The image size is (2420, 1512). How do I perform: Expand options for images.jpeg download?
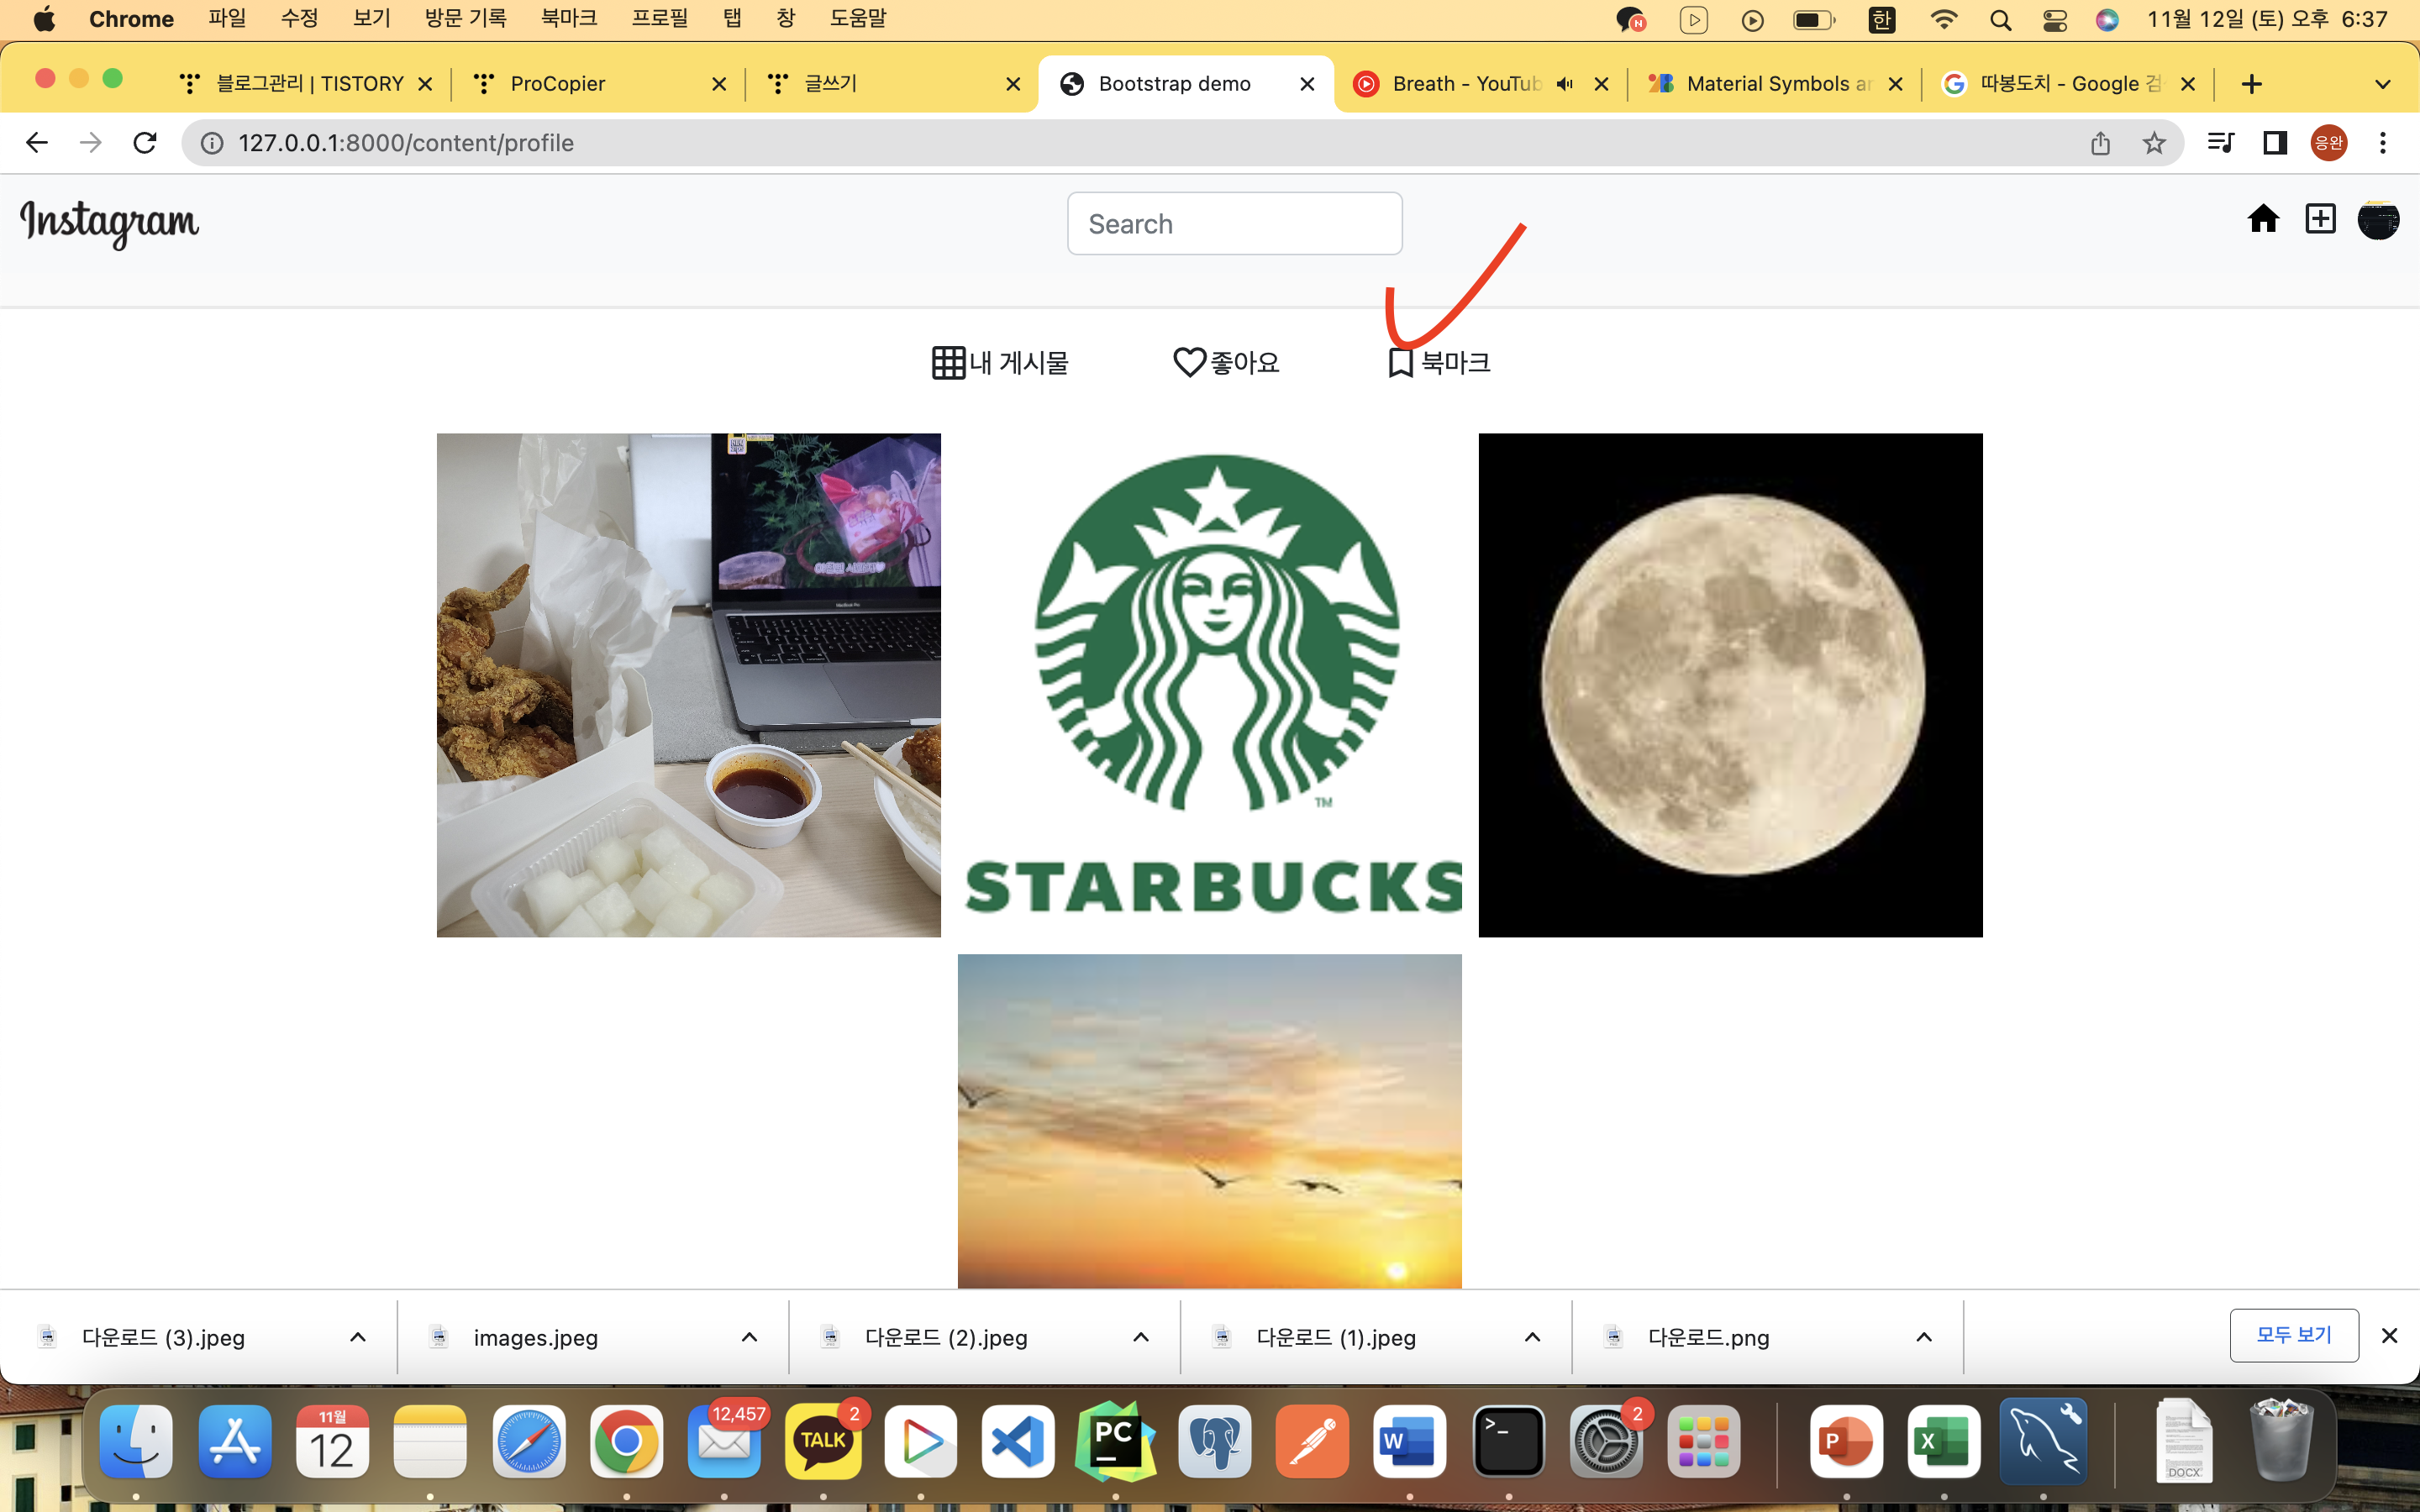pyautogui.click(x=749, y=1337)
